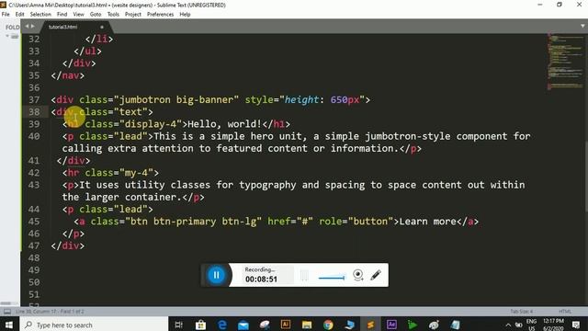
Task: Open the Windows notification center
Action: 576,325
